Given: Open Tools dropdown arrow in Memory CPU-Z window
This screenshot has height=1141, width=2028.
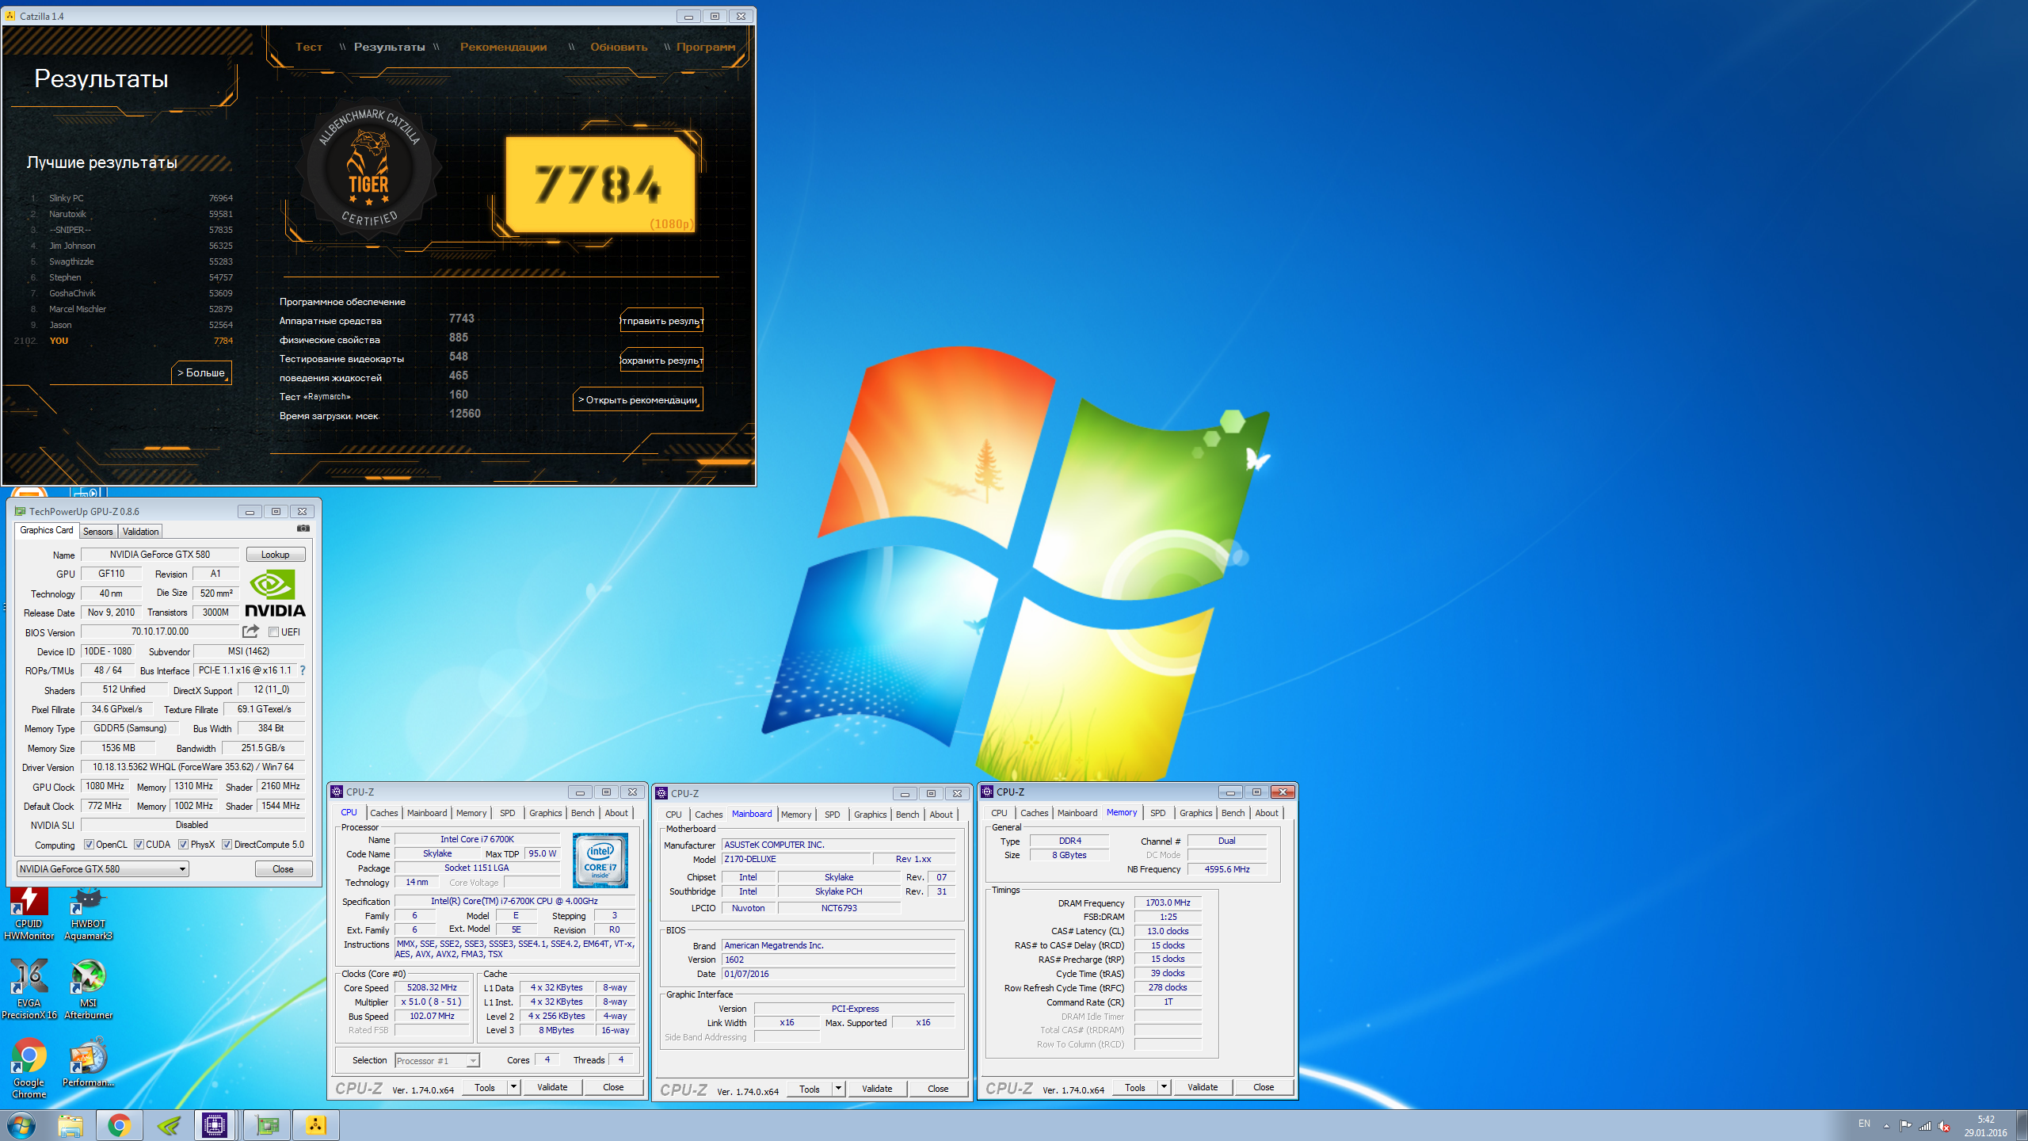Looking at the screenshot, I should pyautogui.click(x=1164, y=1087).
